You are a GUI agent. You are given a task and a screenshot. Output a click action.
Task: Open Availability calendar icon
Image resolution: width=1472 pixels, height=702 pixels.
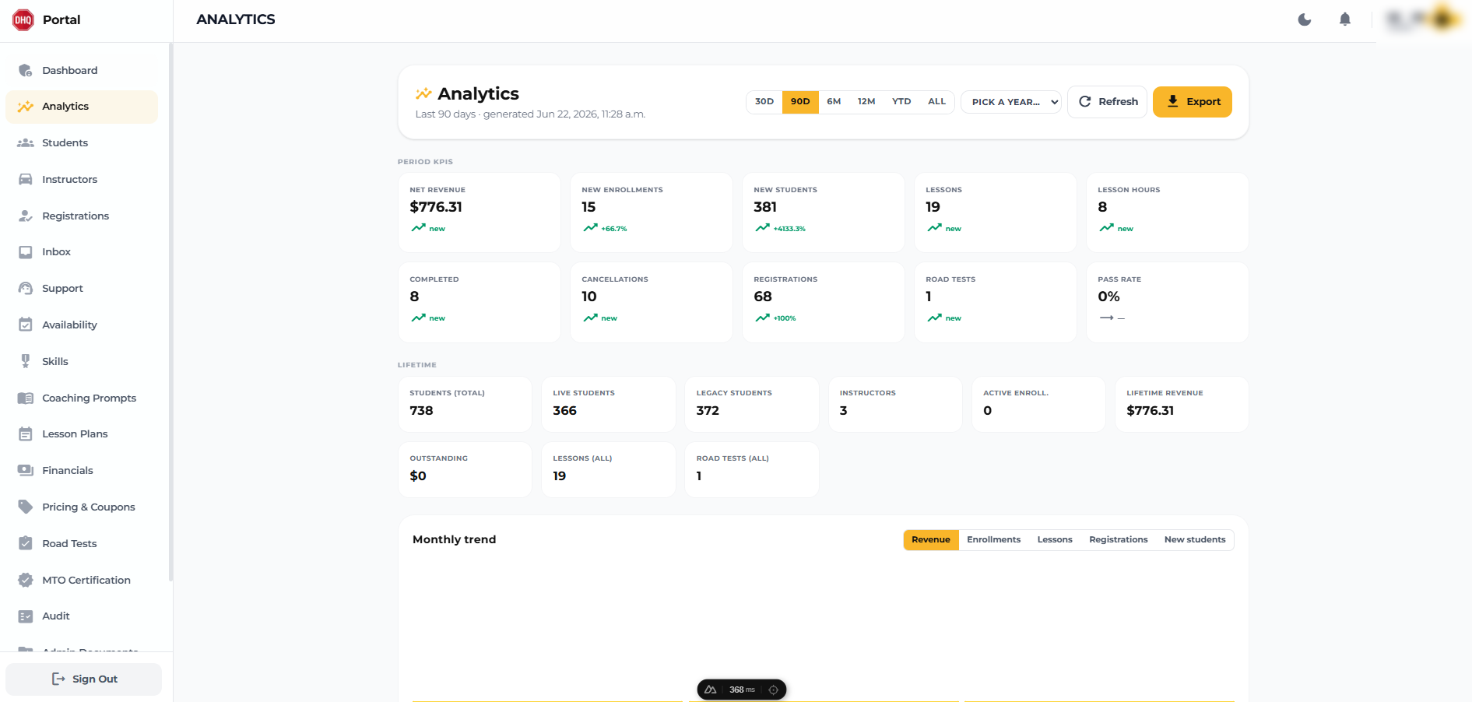click(x=26, y=325)
